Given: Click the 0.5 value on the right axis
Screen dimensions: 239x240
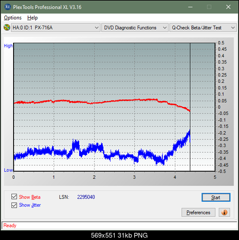Looking at the screenshot, I should (221, 43).
